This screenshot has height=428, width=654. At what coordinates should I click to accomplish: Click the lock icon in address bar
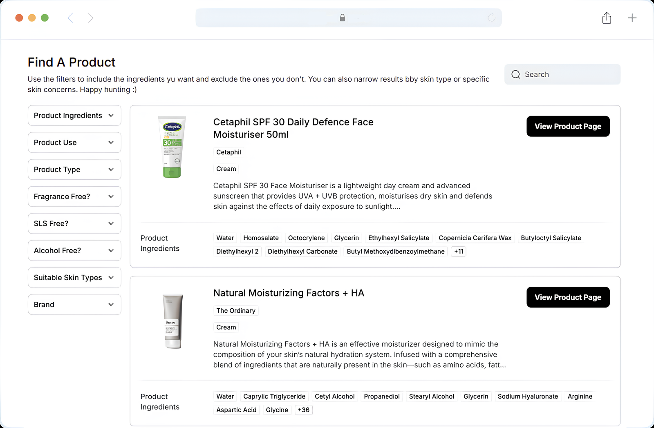click(x=343, y=18)
